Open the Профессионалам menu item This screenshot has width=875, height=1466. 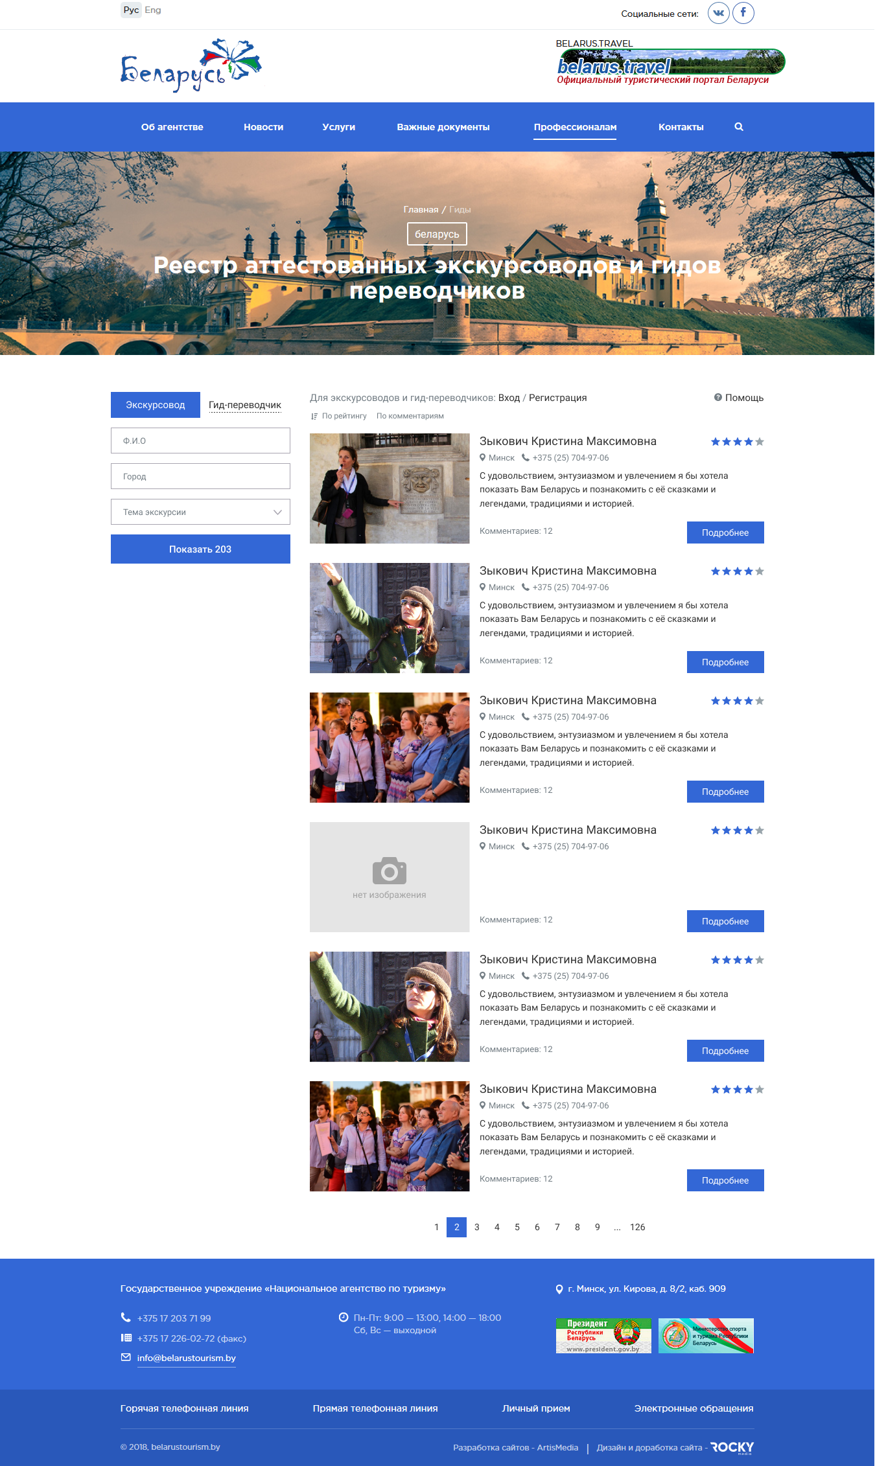point(575,127)
